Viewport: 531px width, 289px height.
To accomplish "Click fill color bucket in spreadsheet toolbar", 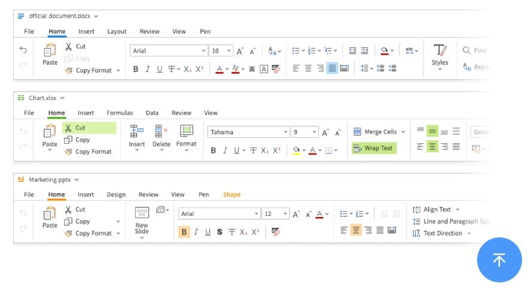I will point(296,150).
